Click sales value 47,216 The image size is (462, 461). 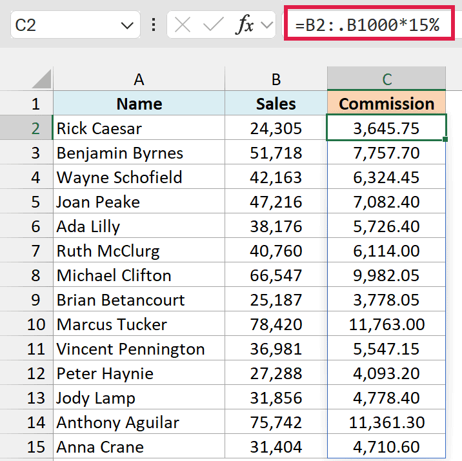[x=276, y=201]
